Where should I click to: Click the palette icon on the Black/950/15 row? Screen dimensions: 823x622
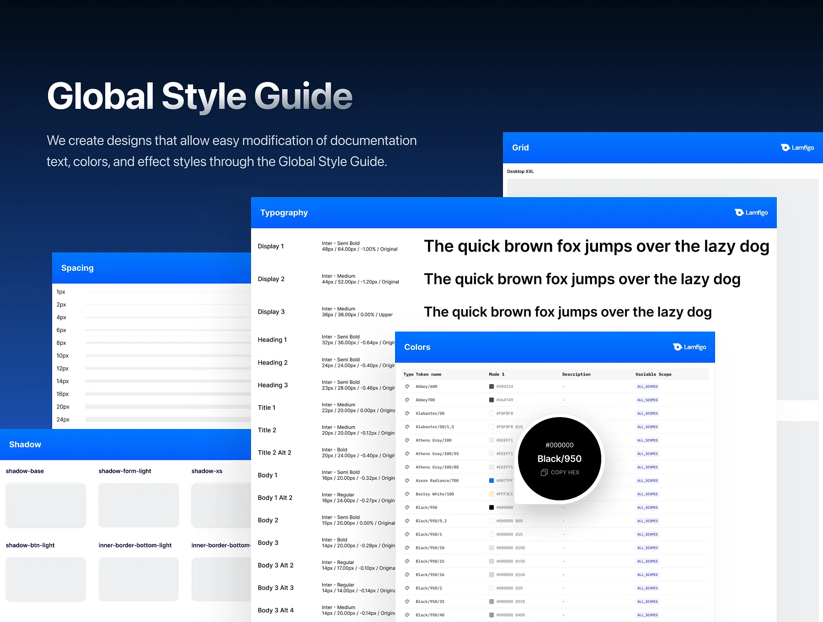pyautogui.click(x=407, y=561)
